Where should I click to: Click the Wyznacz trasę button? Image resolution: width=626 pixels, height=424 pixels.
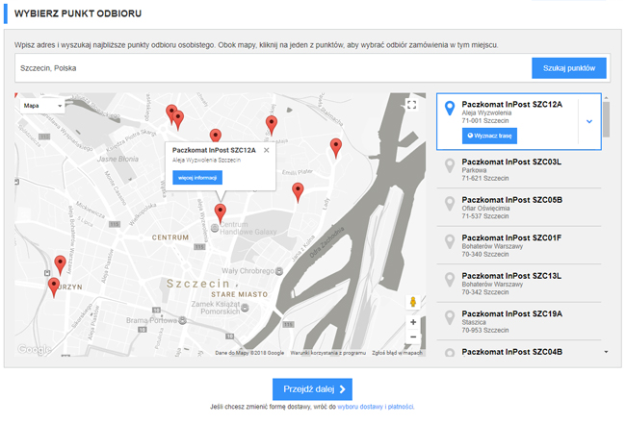tap(489, 136)
